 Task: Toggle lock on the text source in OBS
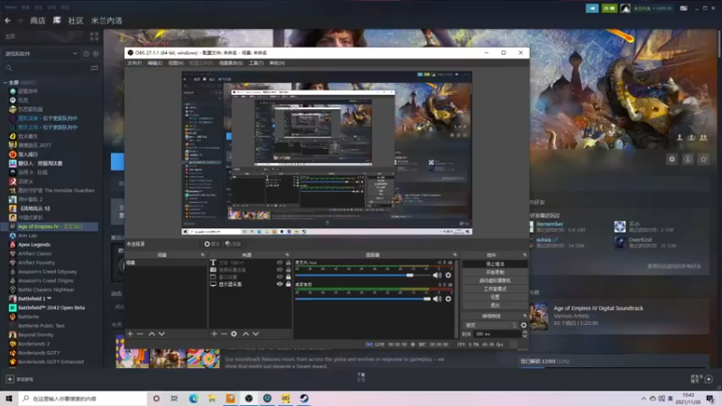click(288, 263)
